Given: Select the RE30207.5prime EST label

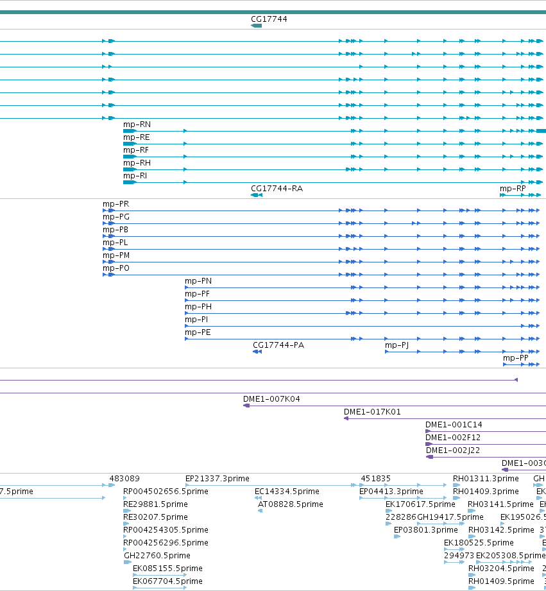Looking at the screenshot, I should 156,517.
